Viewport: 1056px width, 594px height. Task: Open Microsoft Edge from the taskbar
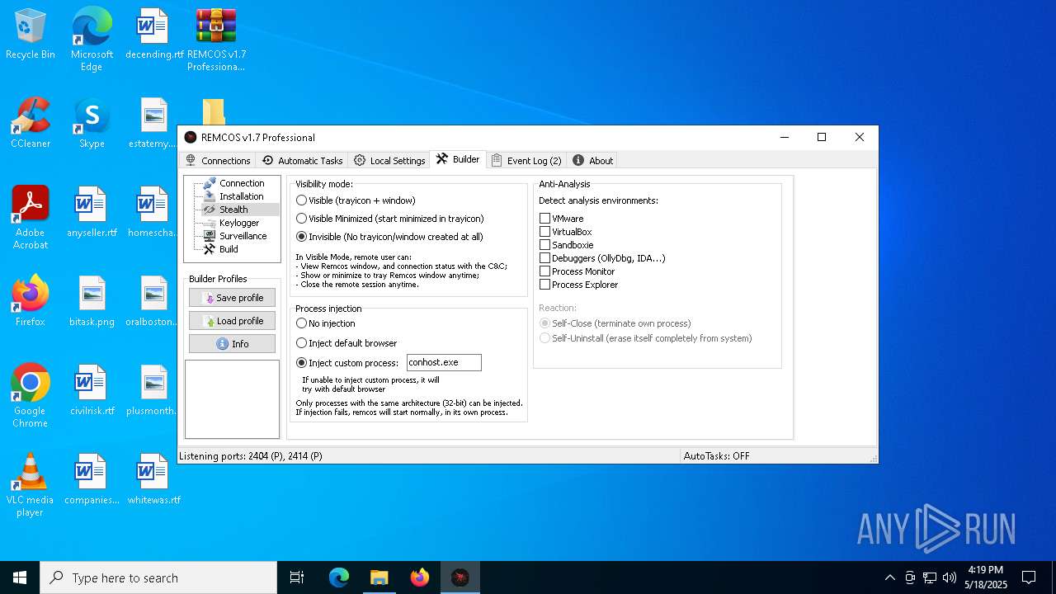coord(339,577)
